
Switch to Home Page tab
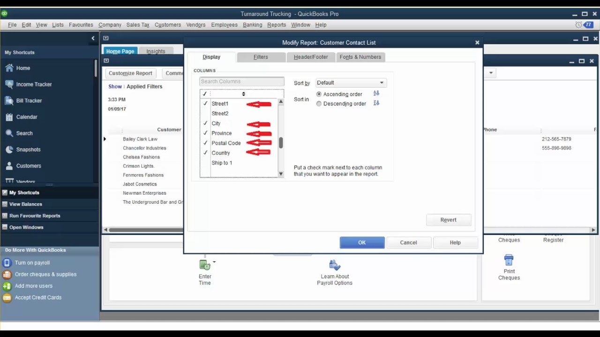(120, 51)
